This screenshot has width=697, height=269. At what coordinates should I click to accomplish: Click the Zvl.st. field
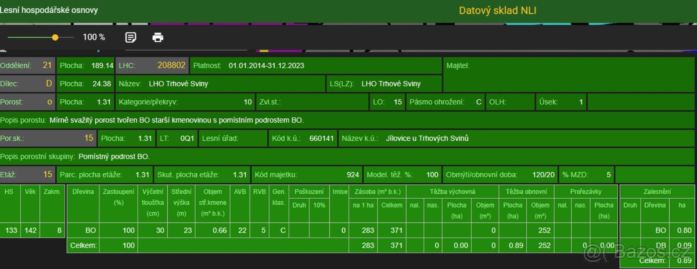click(312, 102)
